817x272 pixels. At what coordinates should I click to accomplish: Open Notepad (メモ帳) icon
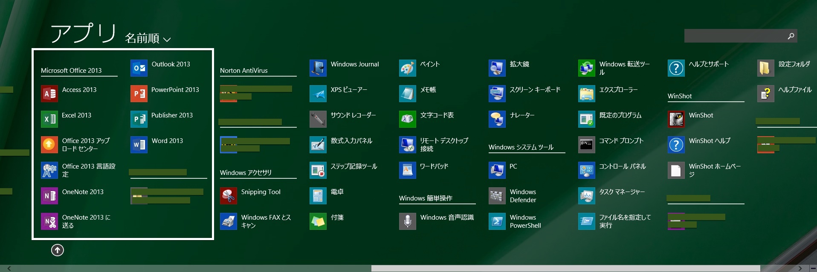408,94
